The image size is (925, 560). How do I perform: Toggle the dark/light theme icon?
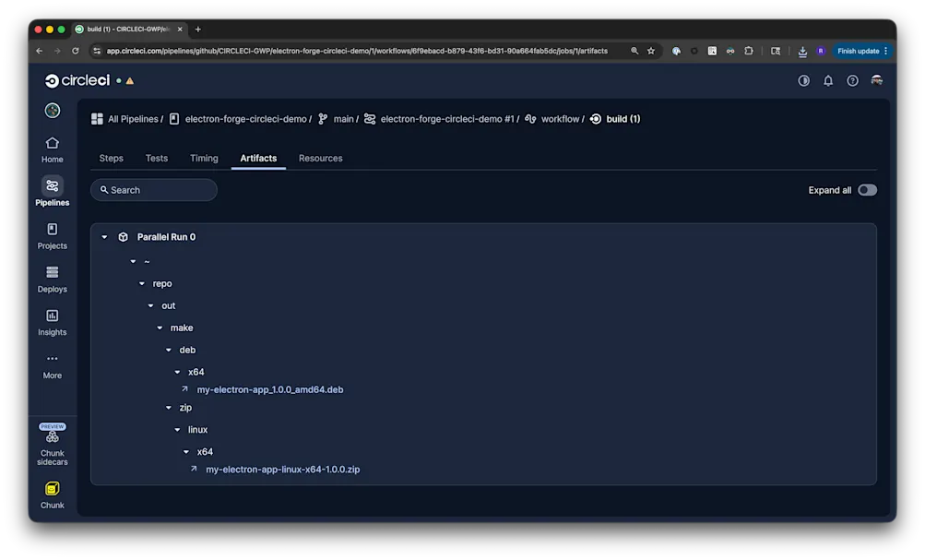(x=803, y=81)
